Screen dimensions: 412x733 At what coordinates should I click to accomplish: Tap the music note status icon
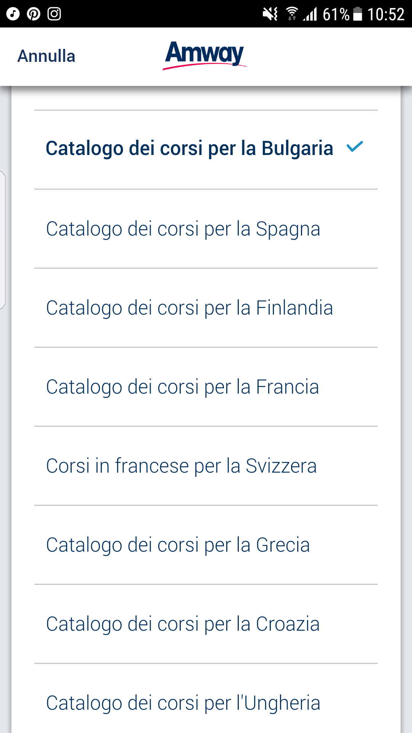click(13, 14)
